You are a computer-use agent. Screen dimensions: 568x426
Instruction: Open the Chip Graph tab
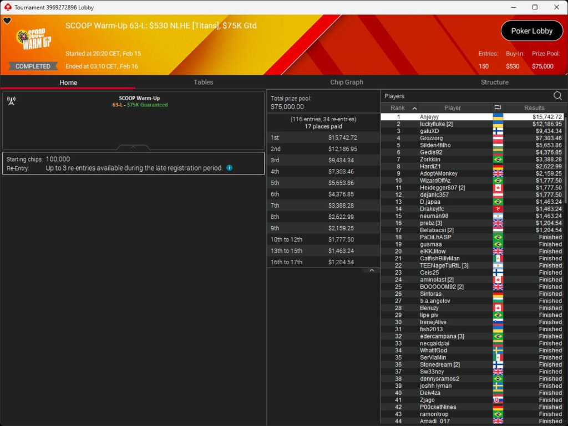(346, 82)
